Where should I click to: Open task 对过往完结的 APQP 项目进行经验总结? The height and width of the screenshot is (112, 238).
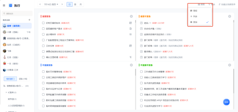click(x=162, y=100)
